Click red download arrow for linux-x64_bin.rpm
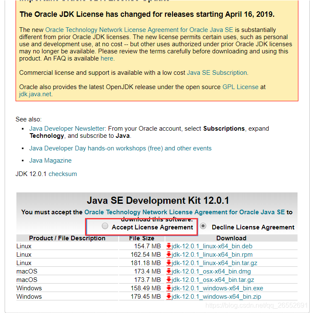The image size is (311, 313). point(169,255)
